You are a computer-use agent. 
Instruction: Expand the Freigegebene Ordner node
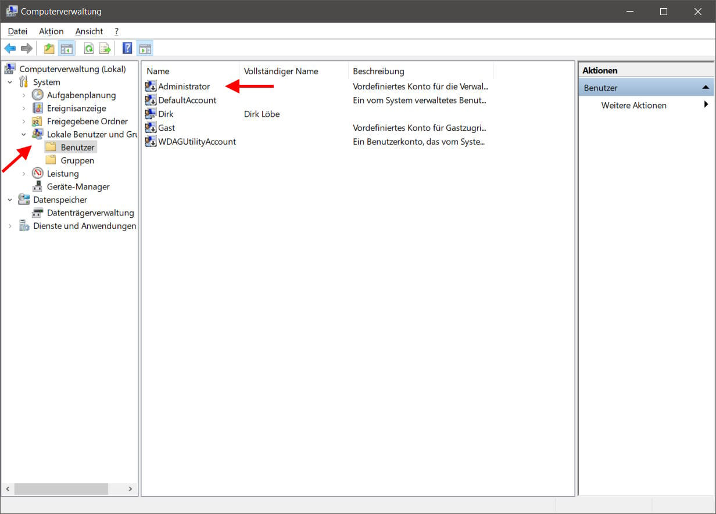24,121
